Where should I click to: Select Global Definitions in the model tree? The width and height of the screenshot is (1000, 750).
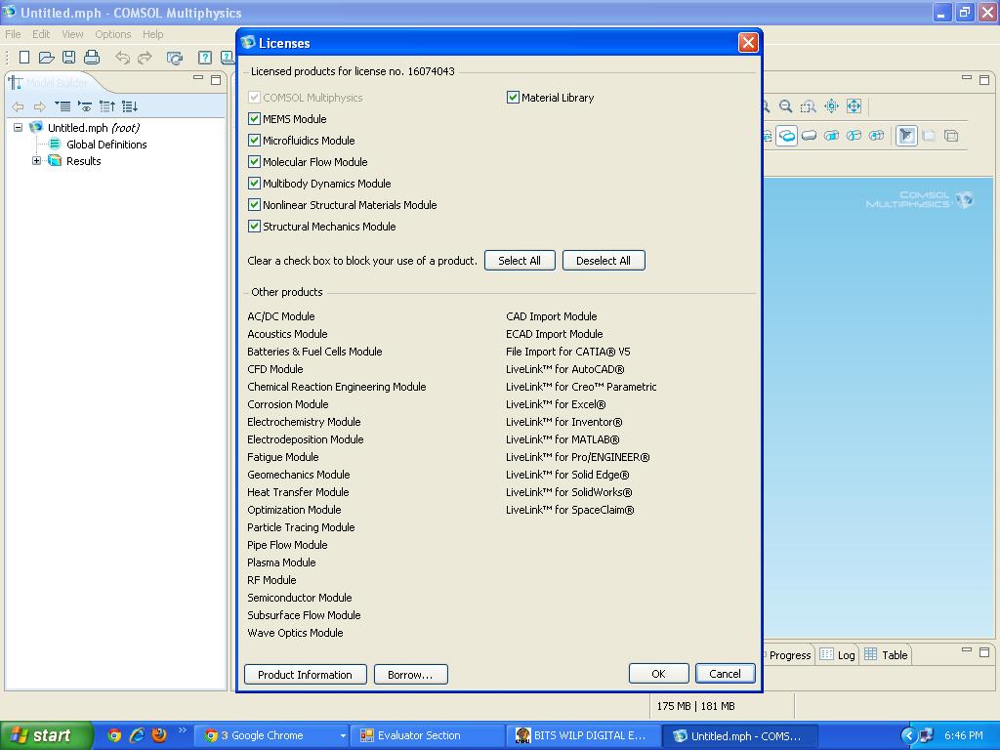point(106,145)
